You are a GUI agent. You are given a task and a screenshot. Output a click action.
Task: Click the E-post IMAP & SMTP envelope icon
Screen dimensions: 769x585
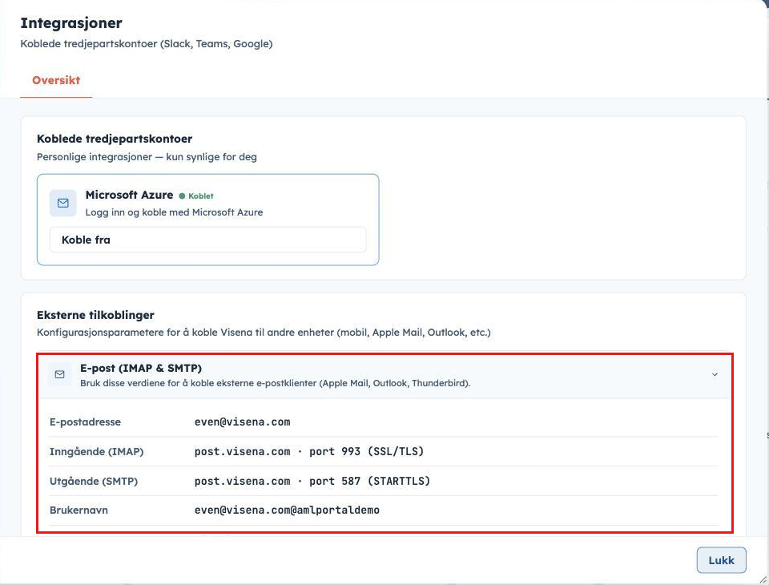[59, 374]
